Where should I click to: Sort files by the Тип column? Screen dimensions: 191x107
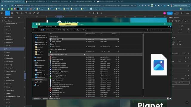coord(101,34)
